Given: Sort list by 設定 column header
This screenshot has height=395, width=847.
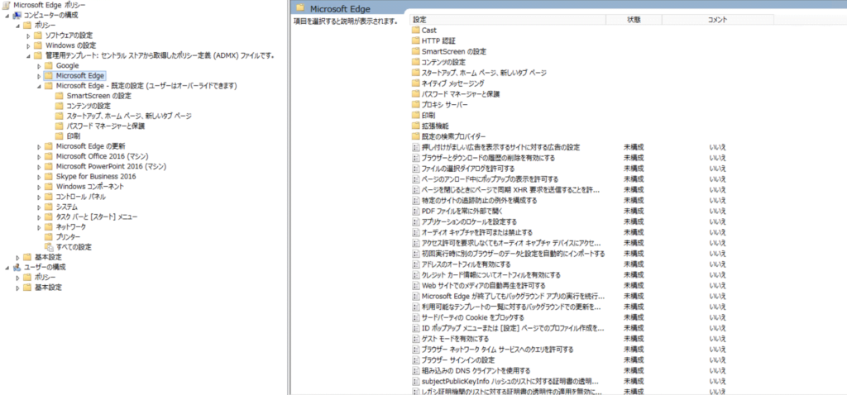Looking at the screenshot, I should (508, 20).
